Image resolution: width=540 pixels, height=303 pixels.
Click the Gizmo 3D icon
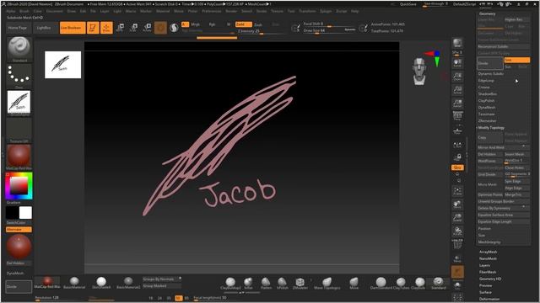point(160,28)
